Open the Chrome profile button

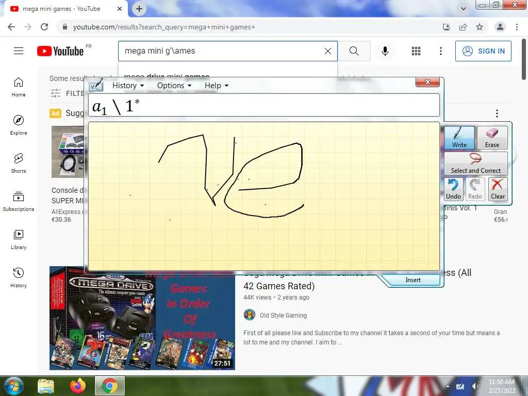500,27
